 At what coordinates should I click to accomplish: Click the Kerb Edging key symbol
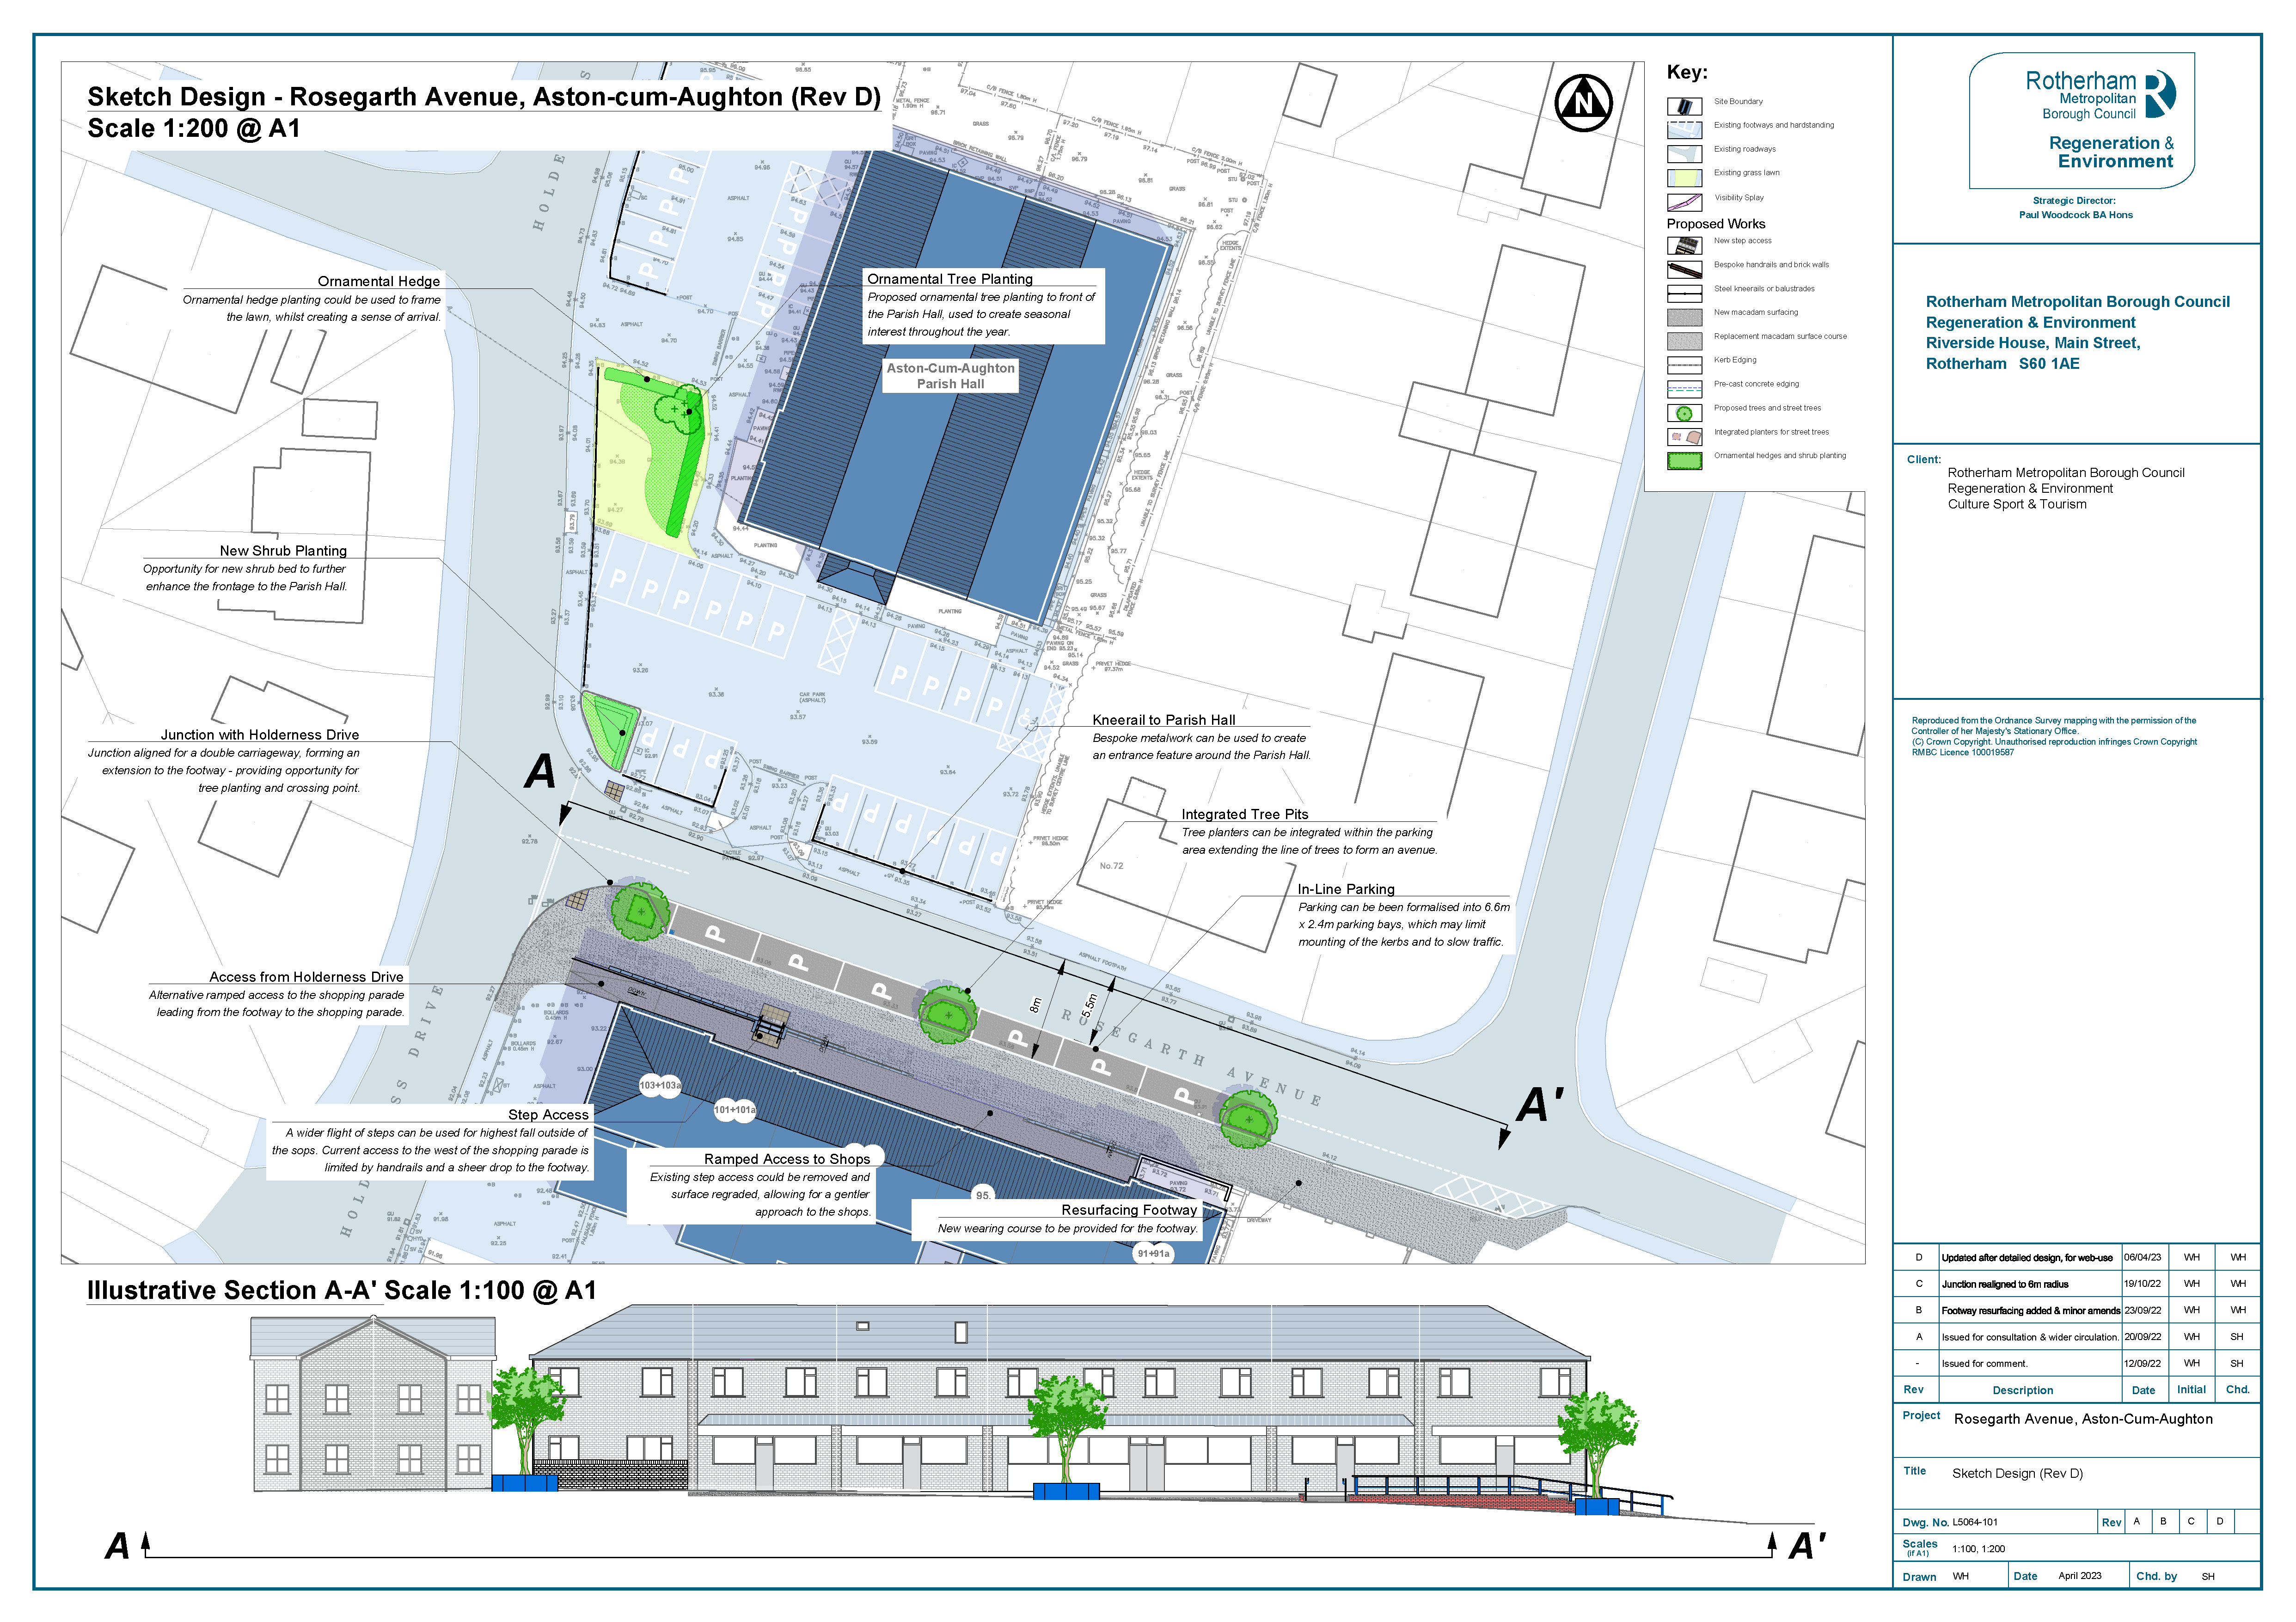(1684, 365)
